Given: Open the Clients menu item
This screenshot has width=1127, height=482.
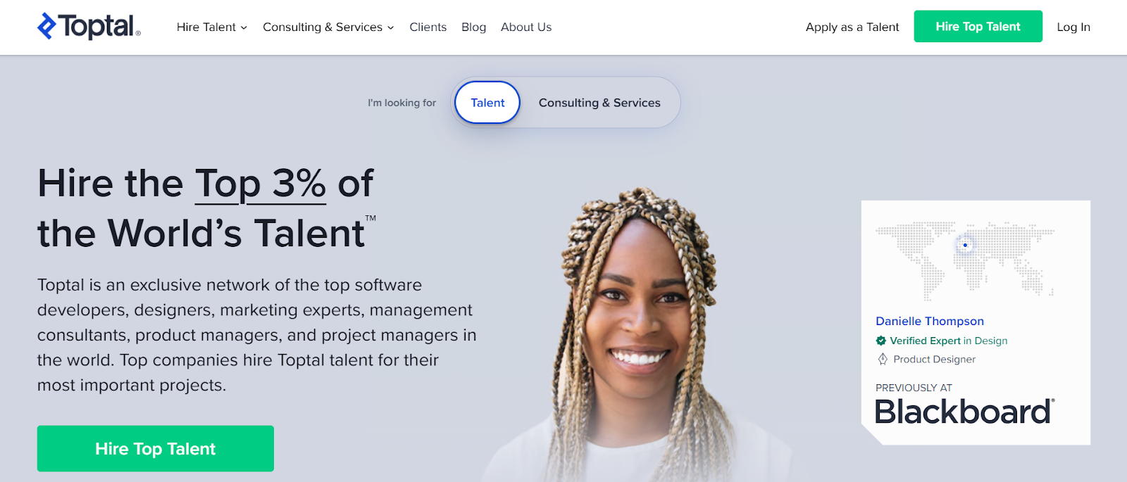Looking at the screenshot, I should [428, 27].
